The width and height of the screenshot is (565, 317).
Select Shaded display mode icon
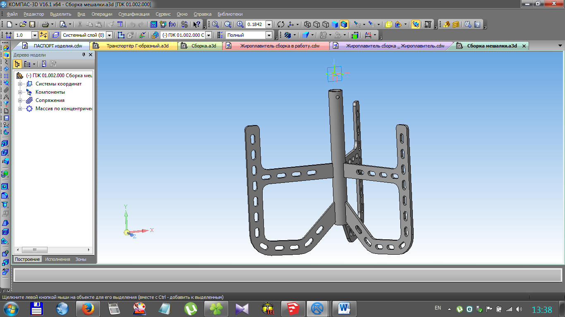click(x=335, y=24)
